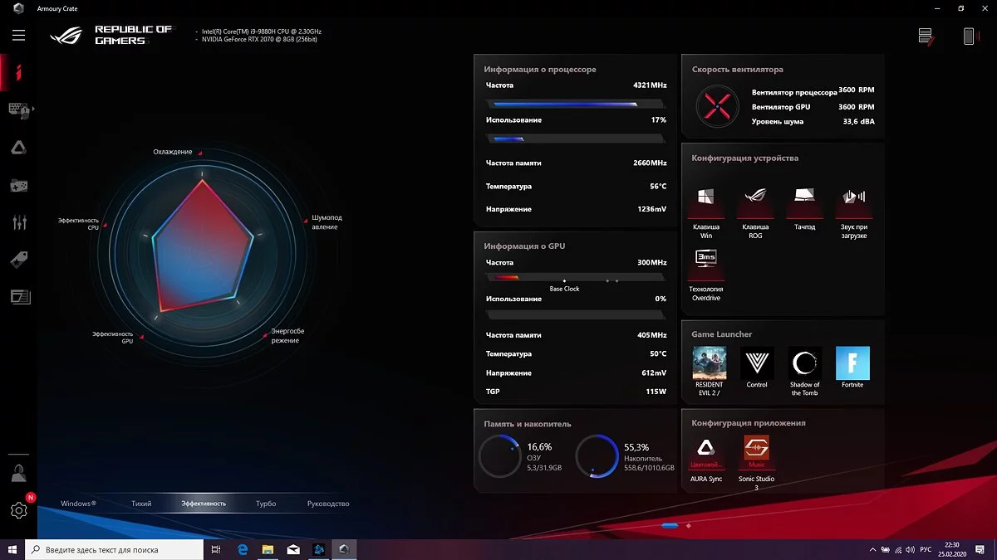Click the GPU frequency Base Clock bar
The image size is (997, 560).
click(x=575, y=279)
